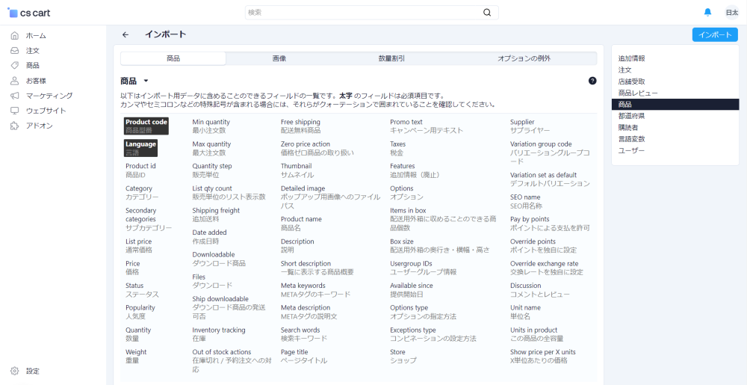The image size is (747, 385).
Task: Open アドオン in the sidebar
Action: (40, 126)
